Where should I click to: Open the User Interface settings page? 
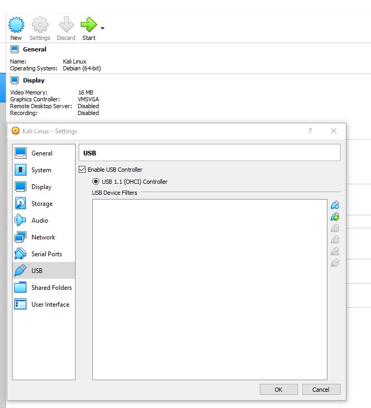coord(44,304)
